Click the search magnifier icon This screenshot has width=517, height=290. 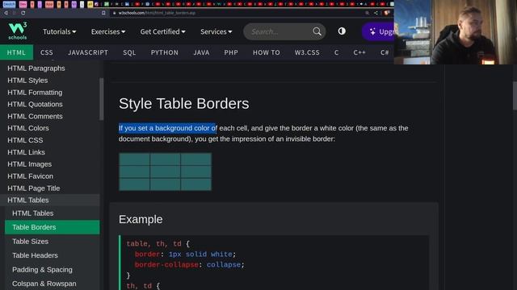(x=317, y=31)
